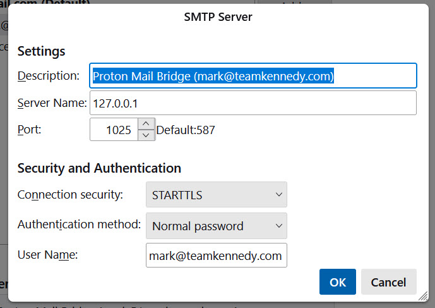435x308 pixels.
Task: Click the Port label
Action: pos(30,130)
